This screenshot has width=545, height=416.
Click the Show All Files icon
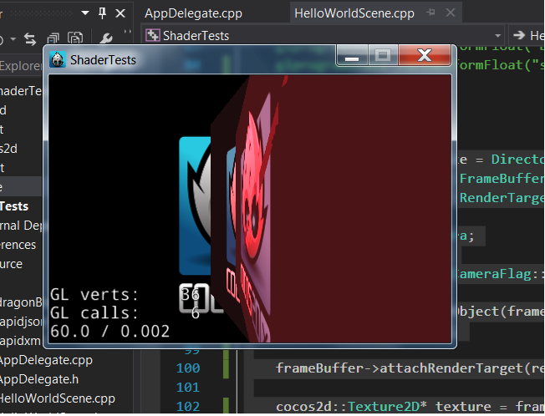(x=75, y=38)
